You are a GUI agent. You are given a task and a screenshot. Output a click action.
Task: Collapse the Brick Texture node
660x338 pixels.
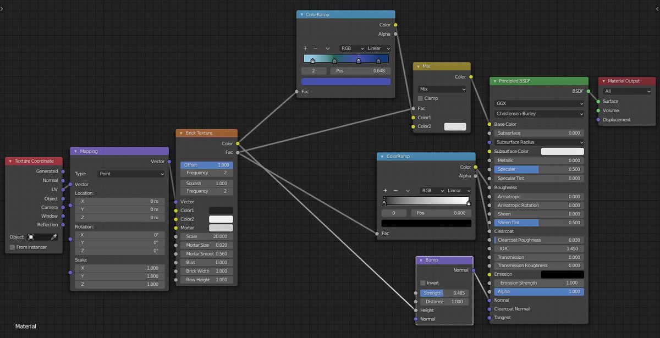coord(181,134)
